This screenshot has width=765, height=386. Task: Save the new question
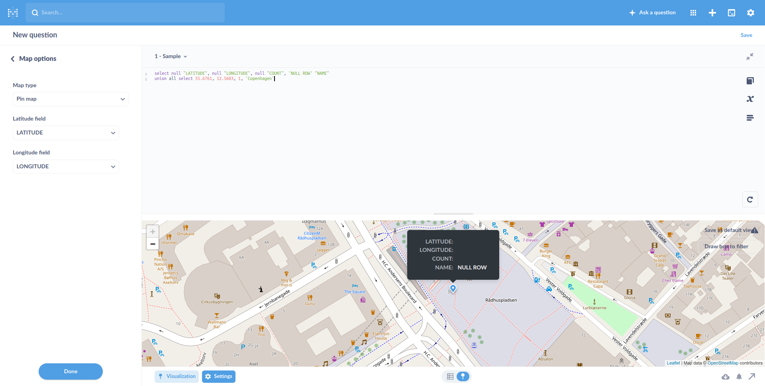pyautogui.click(x=746, y=35)
